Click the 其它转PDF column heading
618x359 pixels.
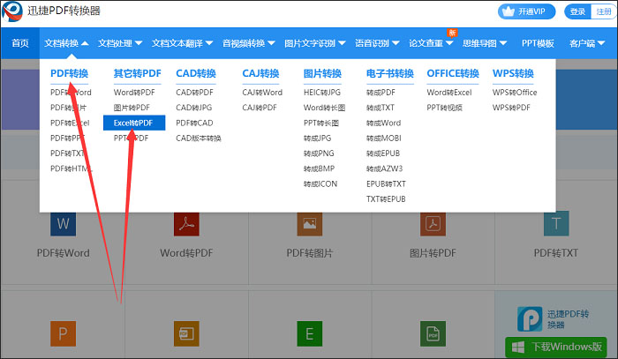137,73
